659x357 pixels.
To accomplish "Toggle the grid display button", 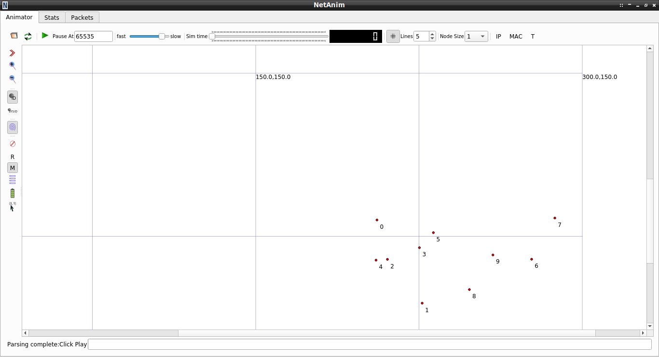I will [393, 36].
